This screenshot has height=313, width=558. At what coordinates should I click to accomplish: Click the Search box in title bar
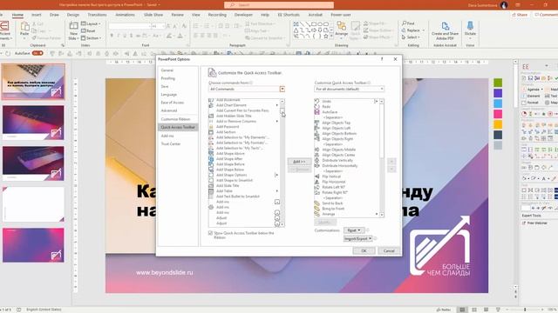279,5
